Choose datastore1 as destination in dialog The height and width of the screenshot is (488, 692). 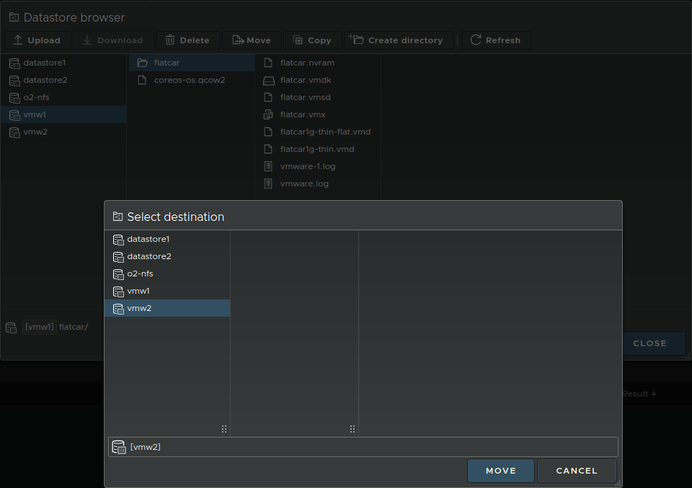[x=167, y=239]
